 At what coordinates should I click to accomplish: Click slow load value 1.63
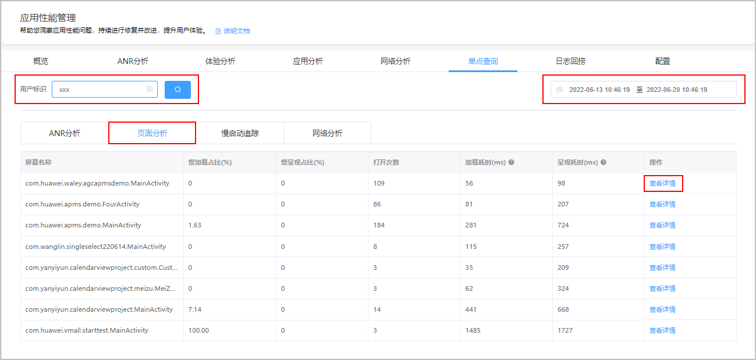pyautogui.click(x=195, y=225)
